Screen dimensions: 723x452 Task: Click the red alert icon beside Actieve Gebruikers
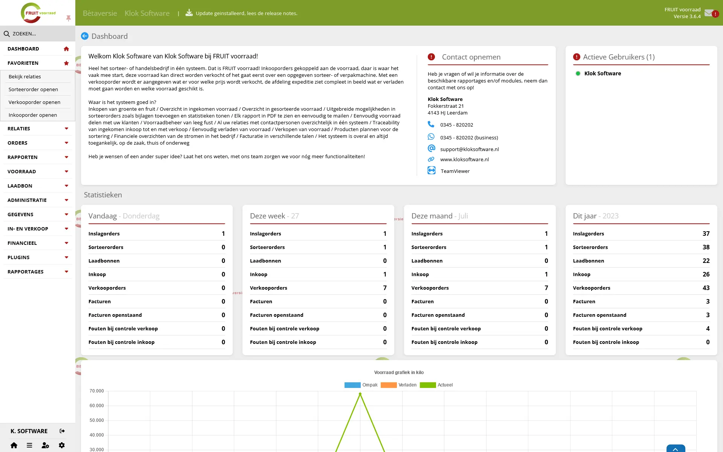tap(577, 57)
